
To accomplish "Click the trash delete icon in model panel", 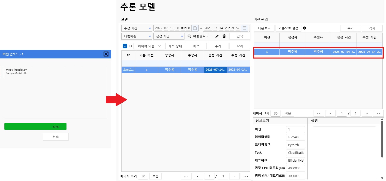I will 224,36.
